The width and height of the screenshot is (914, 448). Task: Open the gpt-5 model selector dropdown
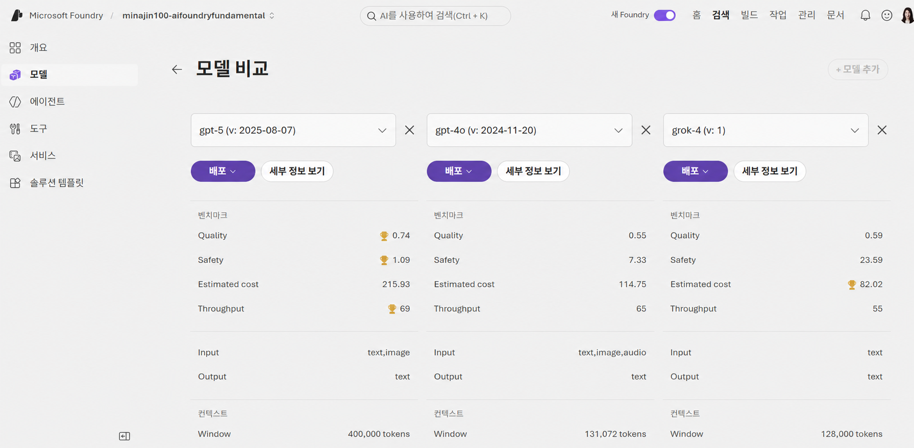tap(293, 130)
